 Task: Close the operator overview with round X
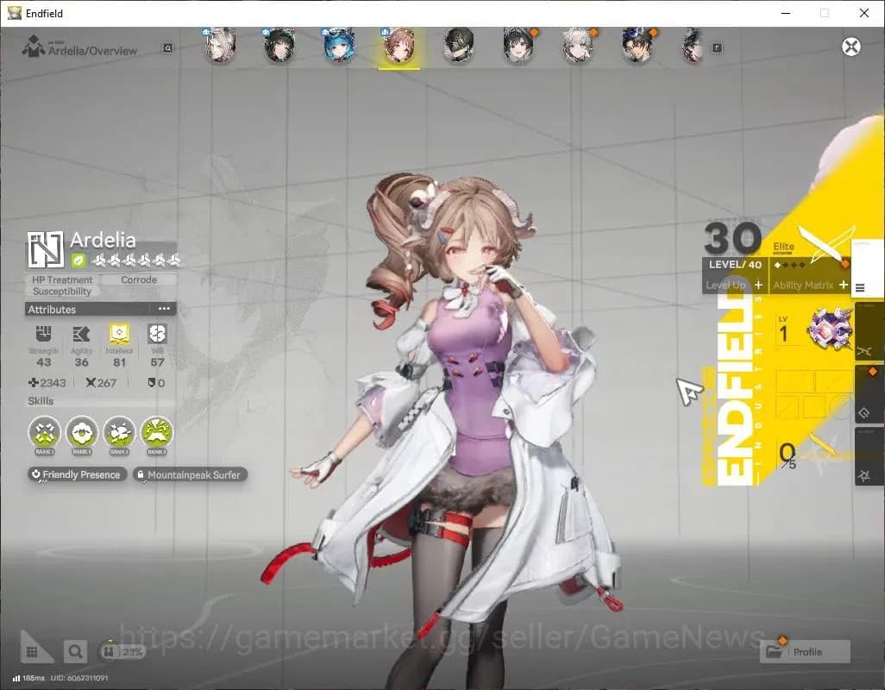(x=851, y=47)
